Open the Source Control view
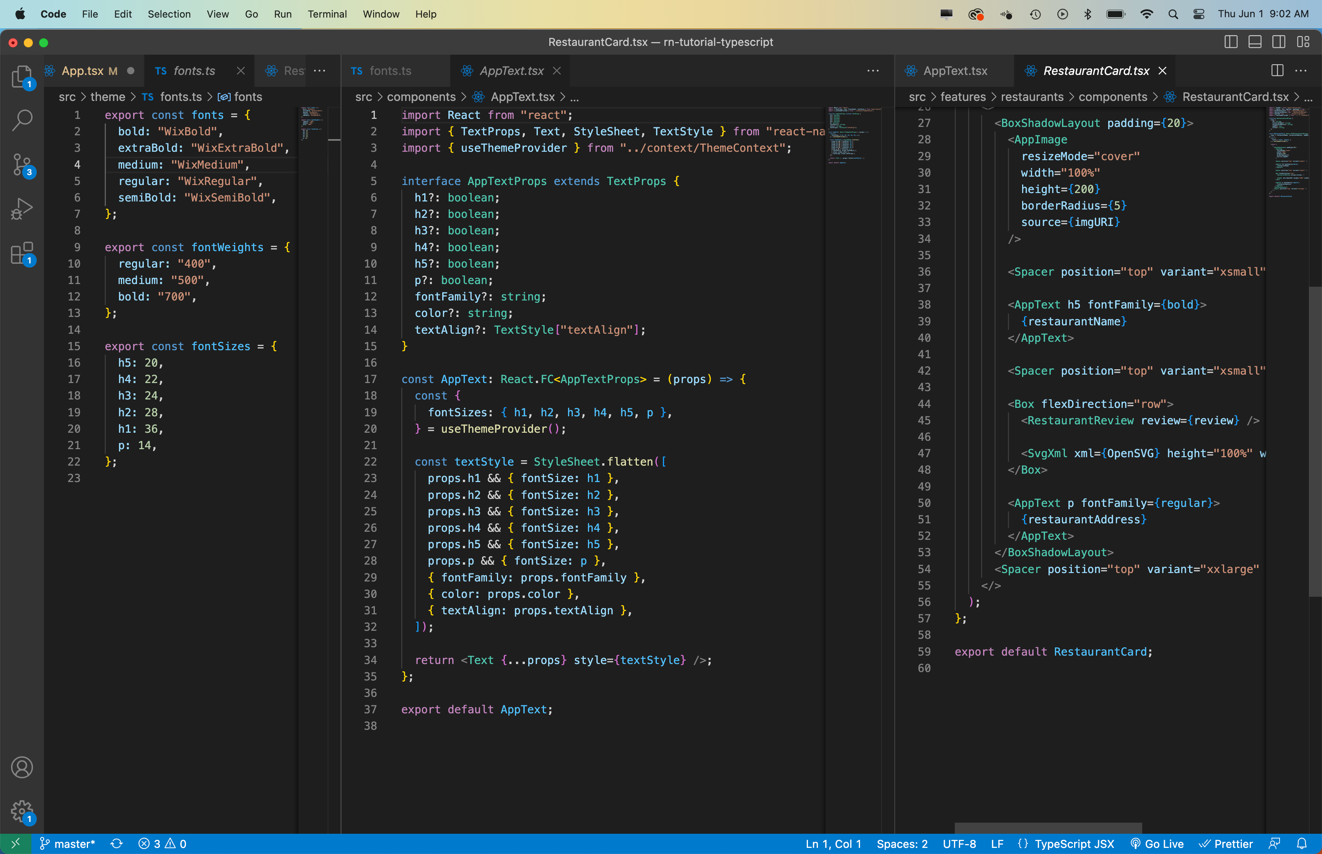The height and width of the screenshot is (854, 1322). click(x=22, y=165)
